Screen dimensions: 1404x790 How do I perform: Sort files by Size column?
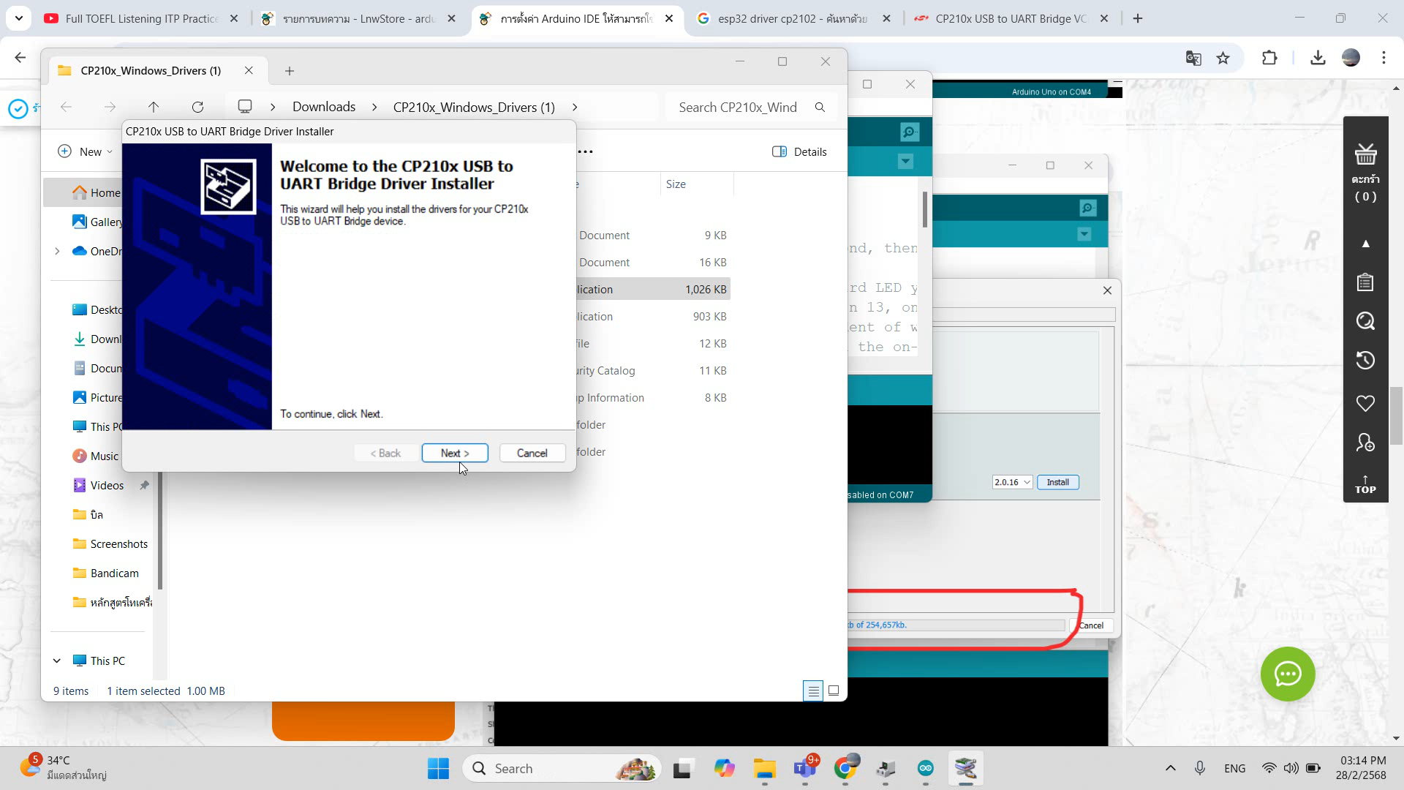(696, 184)
